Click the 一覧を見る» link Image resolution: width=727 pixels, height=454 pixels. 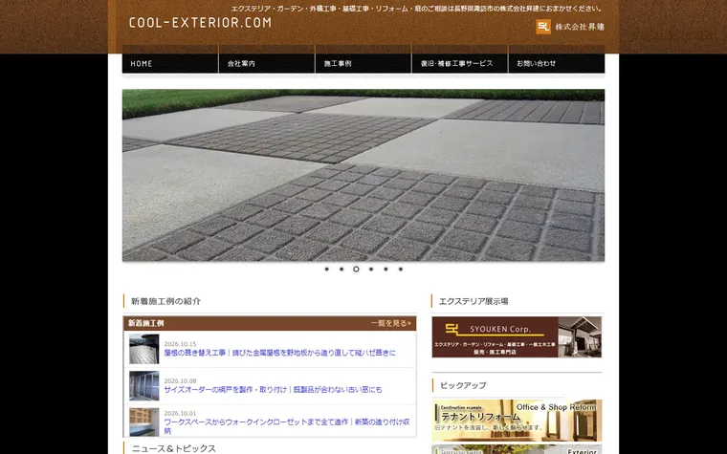click(391, 323)
